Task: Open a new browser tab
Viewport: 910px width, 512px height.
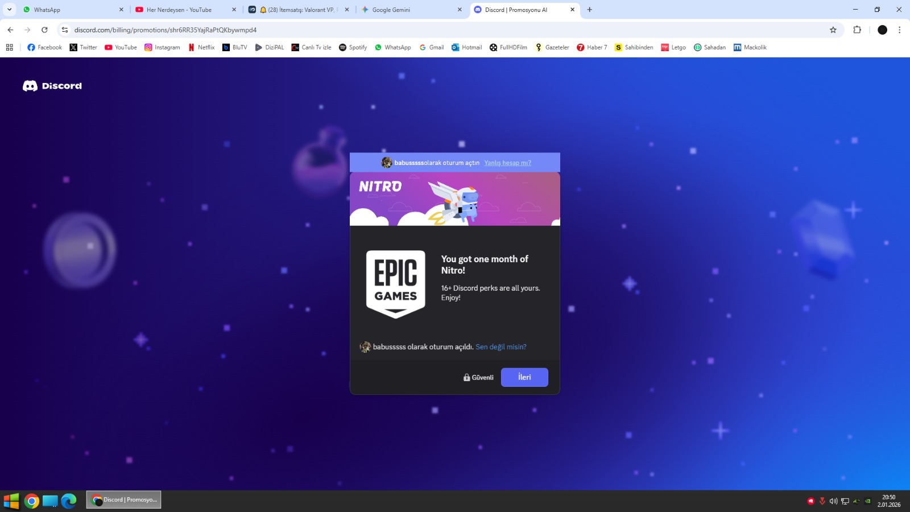Action: (x=590, y=10)
